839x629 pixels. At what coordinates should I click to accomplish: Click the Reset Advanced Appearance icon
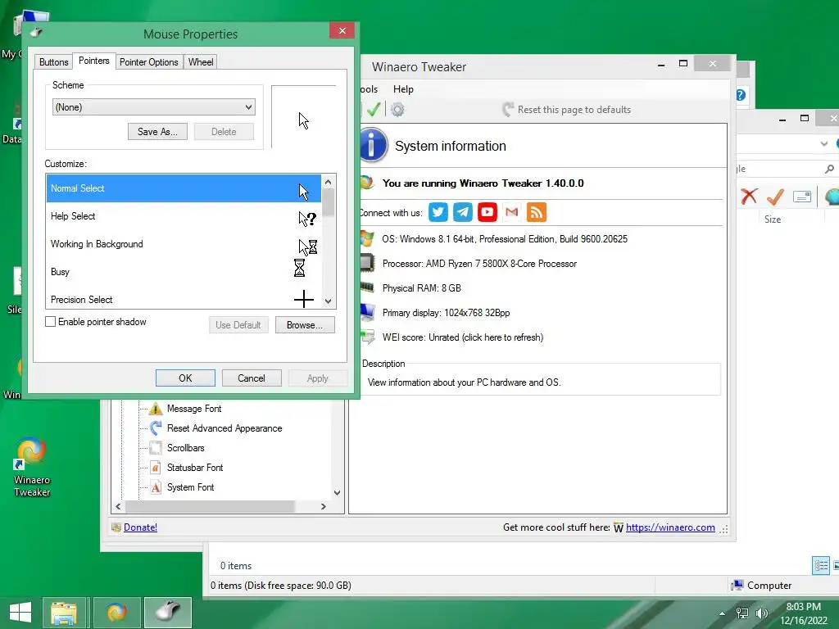156,428
